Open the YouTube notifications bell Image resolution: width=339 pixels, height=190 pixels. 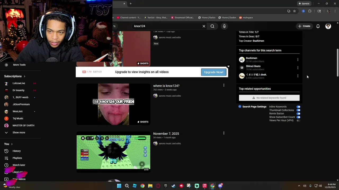tap(318, 26)
